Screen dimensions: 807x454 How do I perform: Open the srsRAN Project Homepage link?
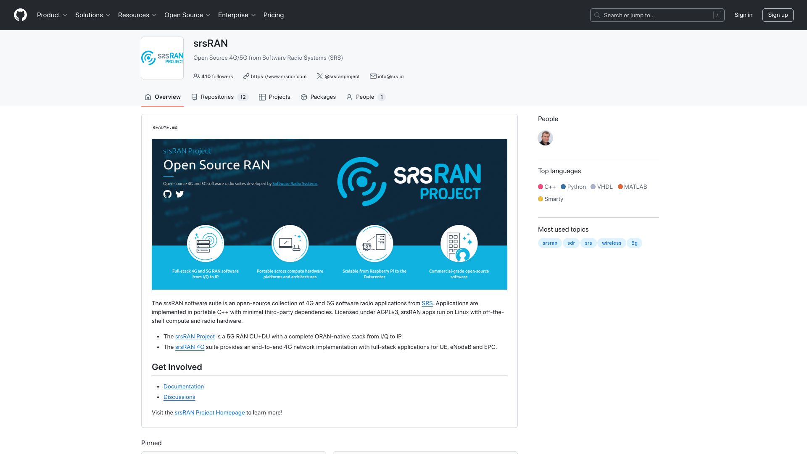(x=210, y=412)
